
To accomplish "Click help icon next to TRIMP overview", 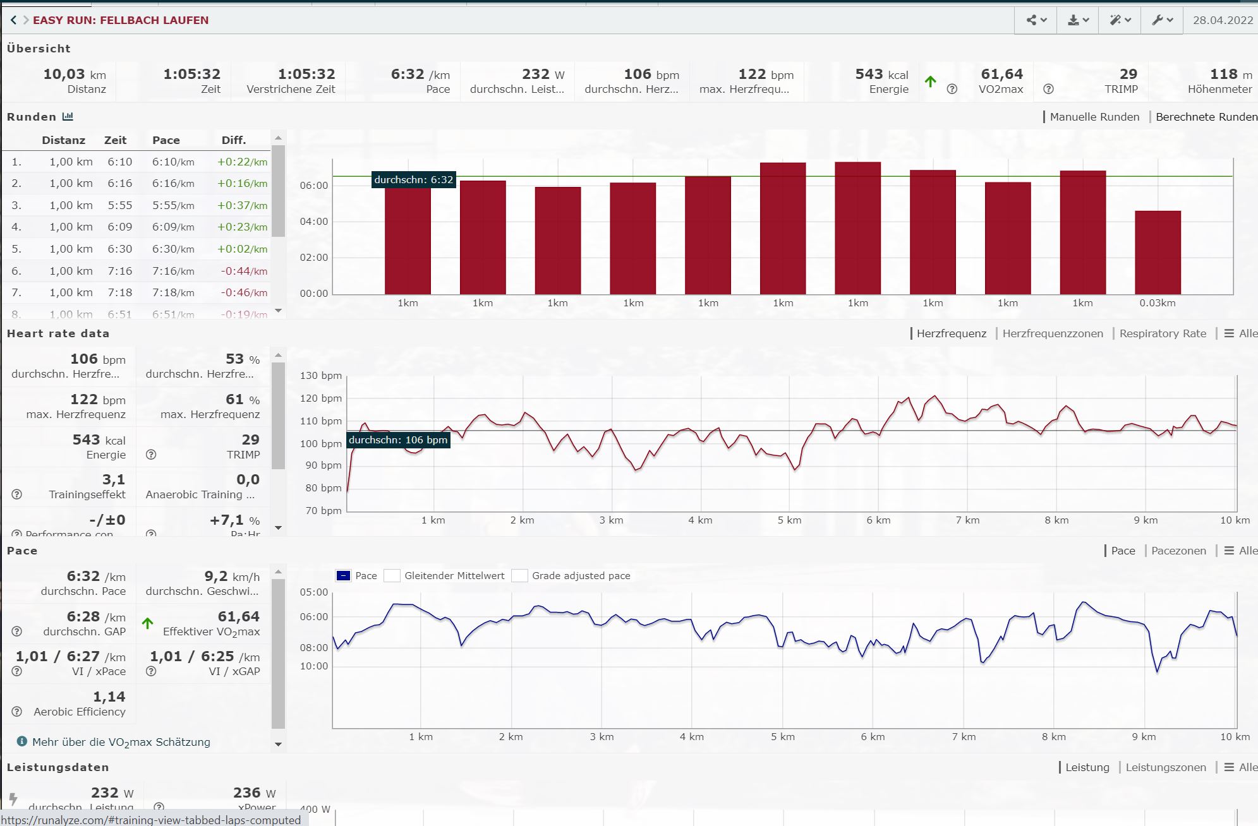I will click(x=1048, y=89).
